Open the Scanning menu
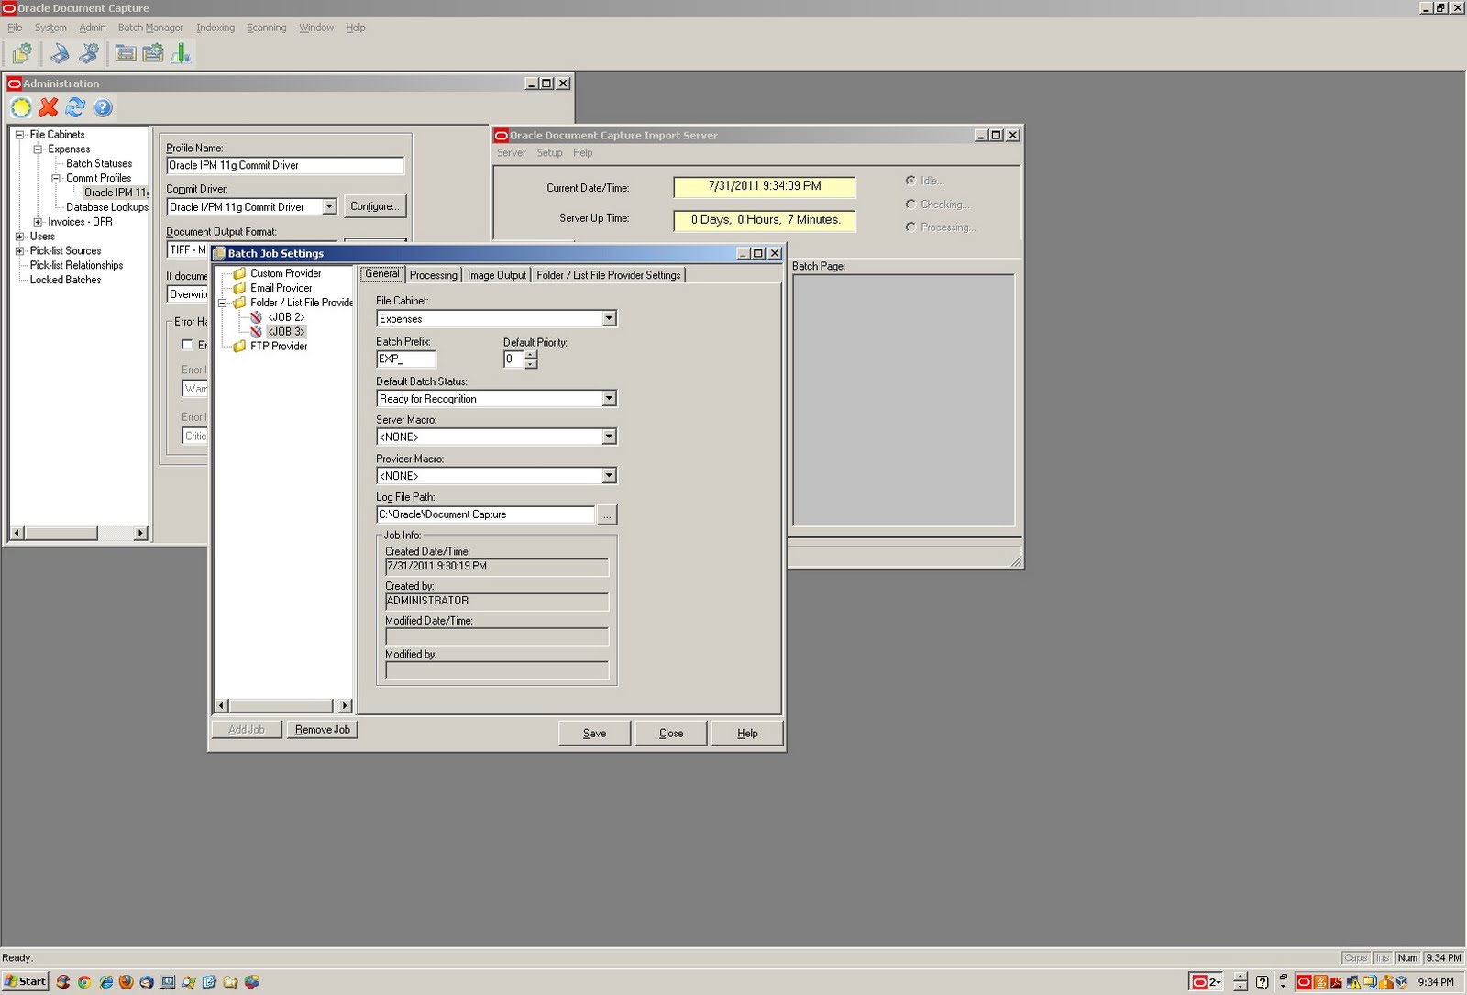The width and height of the screenshot is (1467, 995). [x=266, y=28]
